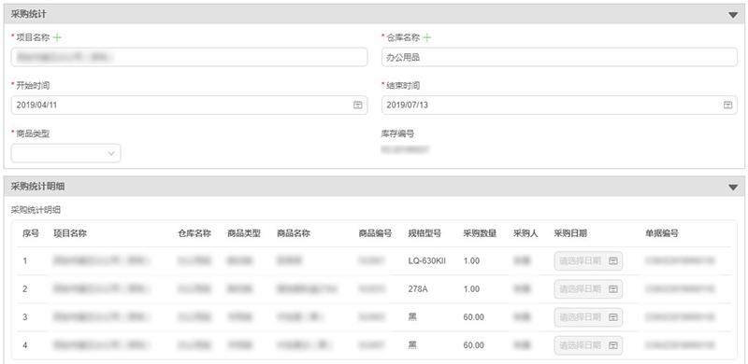Viewport: 748px width, 364px height.
Task: Click sequence number 1 in the table
Action: pos(25,261)
